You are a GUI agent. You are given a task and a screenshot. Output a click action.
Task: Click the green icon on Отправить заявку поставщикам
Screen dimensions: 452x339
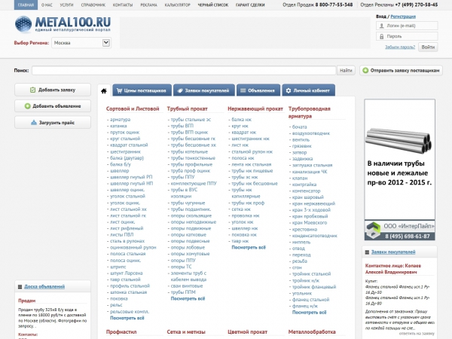coord(365,70)
